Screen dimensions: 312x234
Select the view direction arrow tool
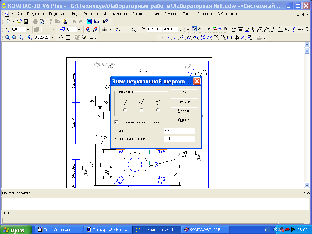287,30
